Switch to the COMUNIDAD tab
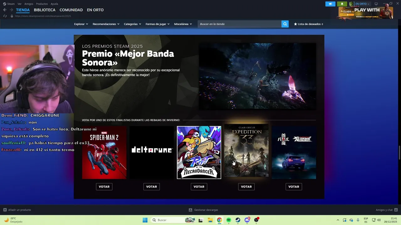Image resolution: width=401 pixels, height=225 pixels. point(71,10)
